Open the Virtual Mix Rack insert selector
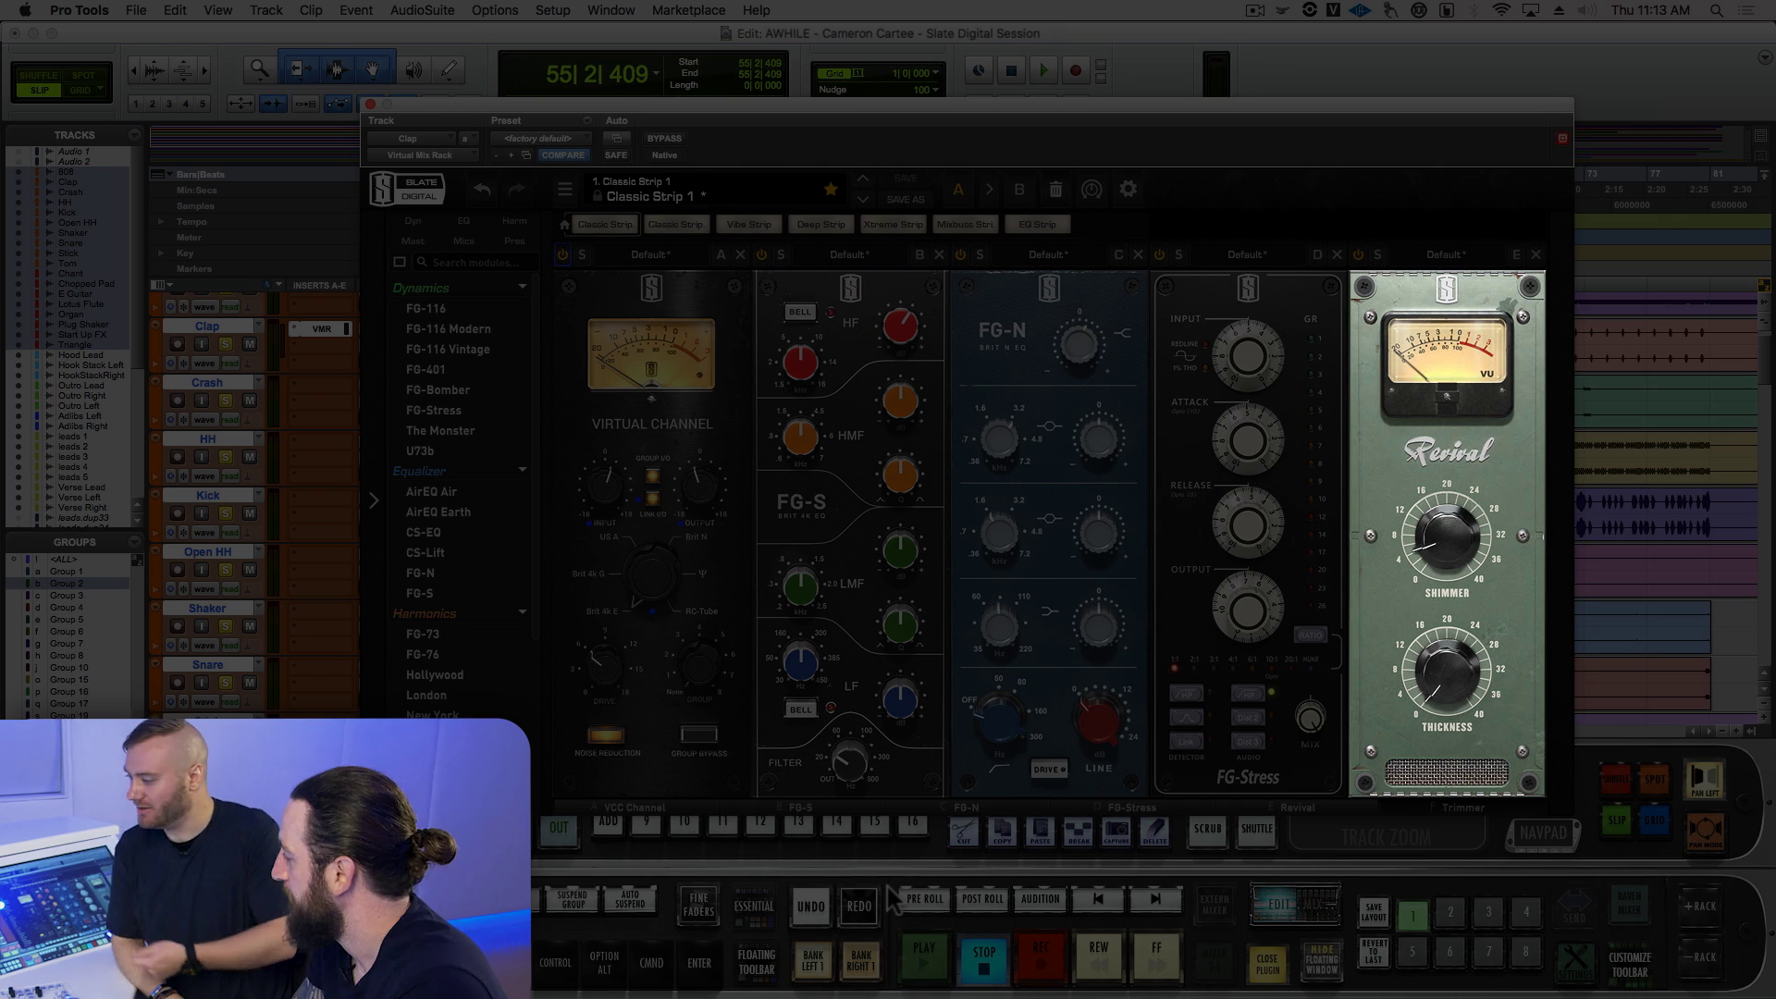1776x999 pixels. [x=423, y=155]
